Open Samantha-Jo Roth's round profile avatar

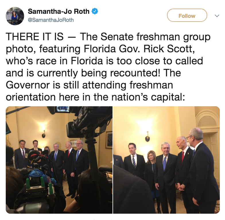coord(15,16)
